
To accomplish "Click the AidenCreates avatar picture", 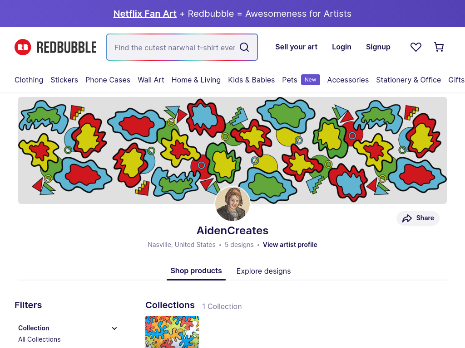I will click(232, 204).
